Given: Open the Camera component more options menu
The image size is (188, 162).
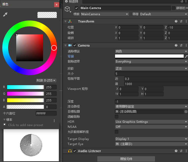Looking at the screenshot, I should (186, 46).
